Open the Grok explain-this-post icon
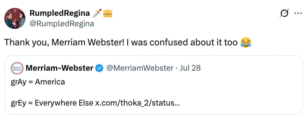The width and height of the screenshot is (308, 121). 285,13
